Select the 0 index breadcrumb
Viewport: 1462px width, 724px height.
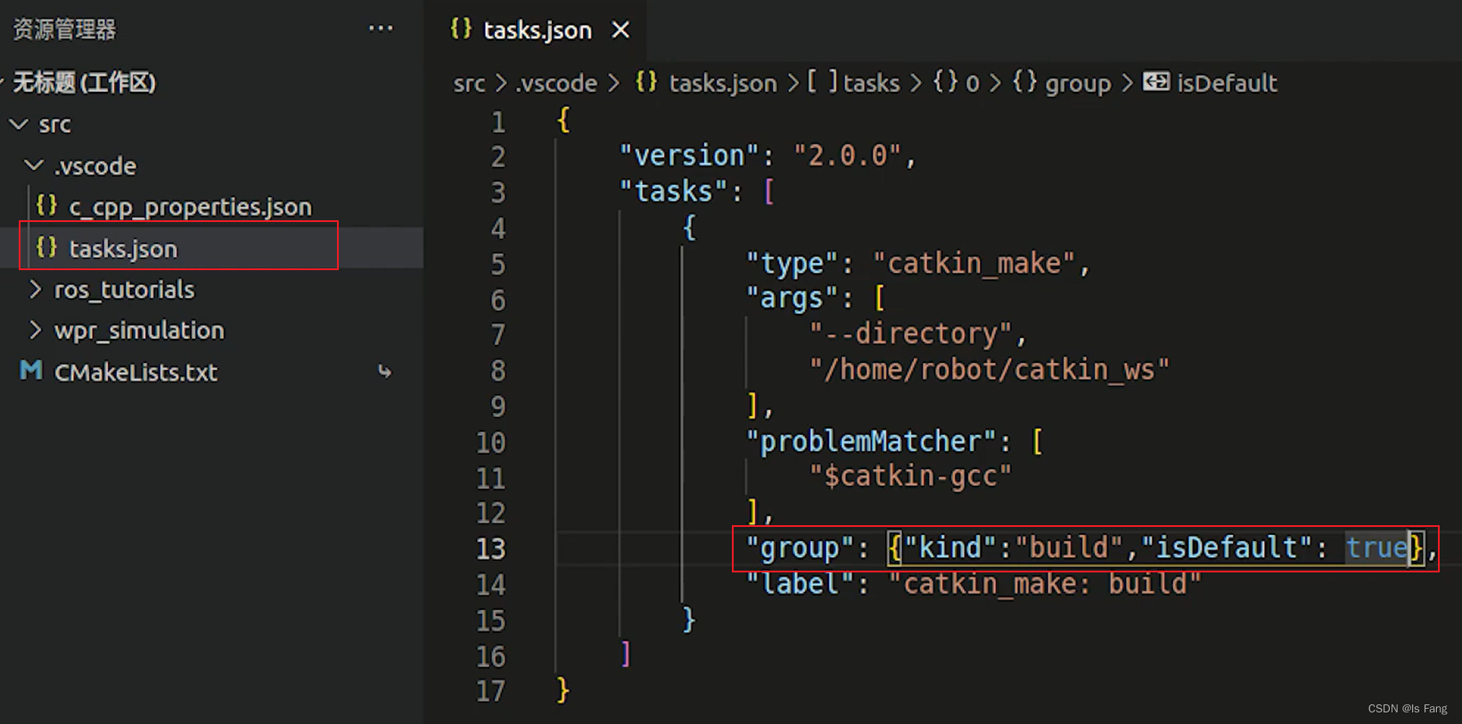point(972,84)
